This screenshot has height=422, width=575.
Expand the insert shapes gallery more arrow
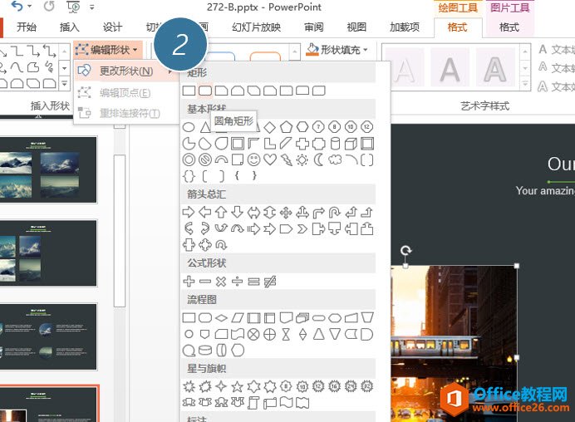64,84
